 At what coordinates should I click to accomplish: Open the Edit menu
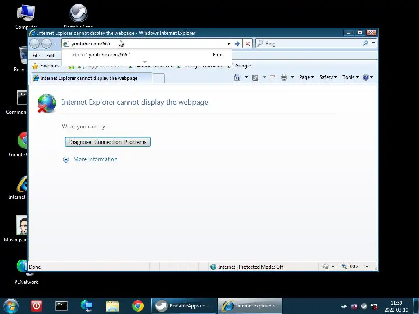click(x=50, y=55)
